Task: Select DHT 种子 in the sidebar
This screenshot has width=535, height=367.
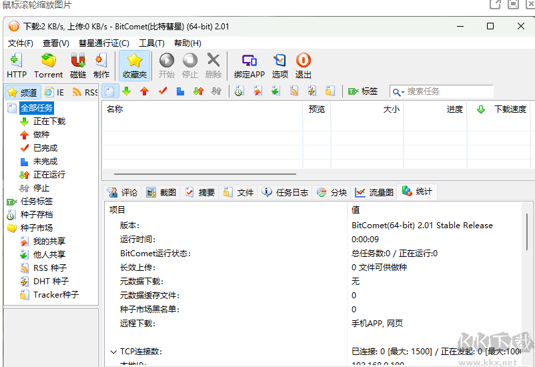Action: (51, 282)
